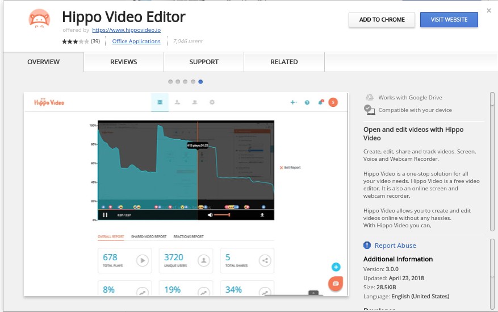
Task: Add the extension with ADD TO CHROME
Action: coord(382,20)
